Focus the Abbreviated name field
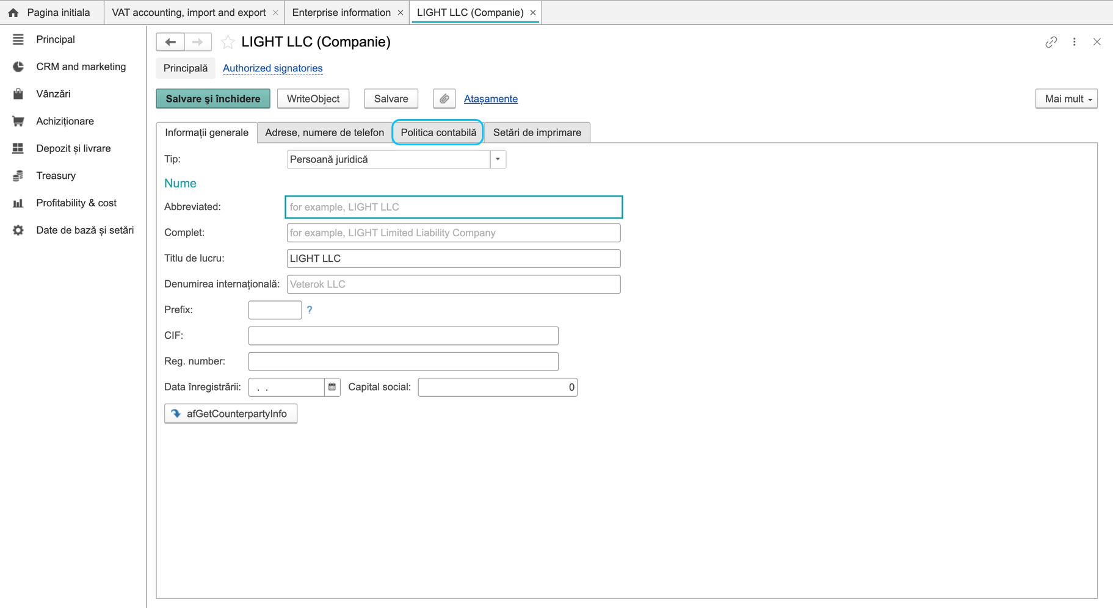Viewport: 1113px width, 608px height. 454,207
